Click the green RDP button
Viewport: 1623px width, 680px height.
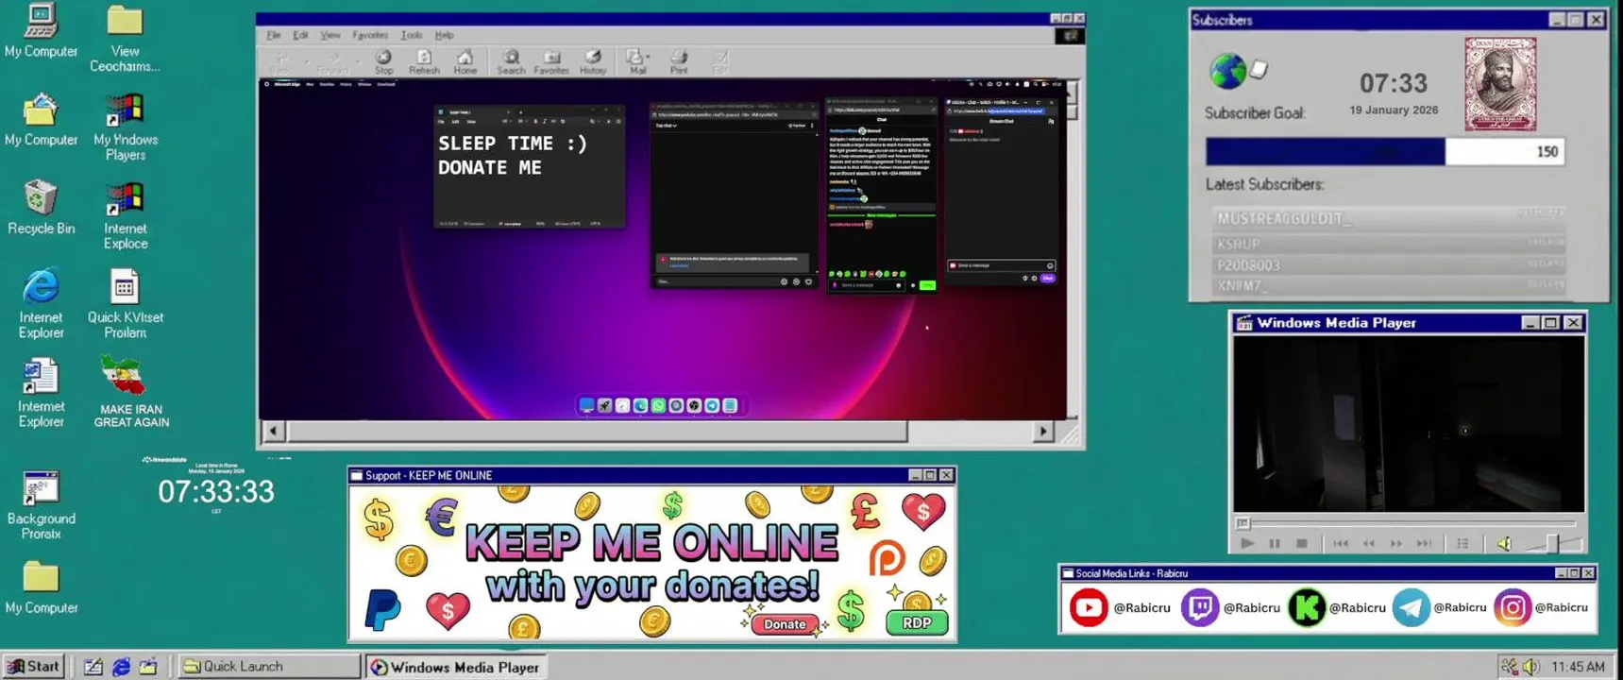(x=916, y=623)
